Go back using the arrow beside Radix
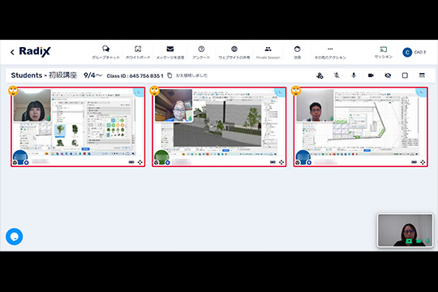The image size is (438, 292). click(x=12, y=52)
